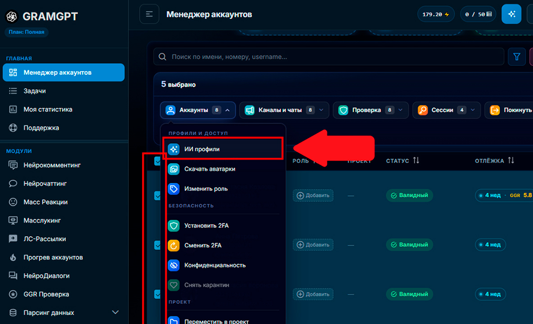
Task: Open the Нейрокомментинг module
Action: tap(63, 165)
